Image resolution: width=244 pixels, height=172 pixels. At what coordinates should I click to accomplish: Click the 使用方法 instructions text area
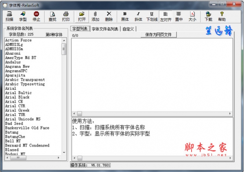coord(152,137)
